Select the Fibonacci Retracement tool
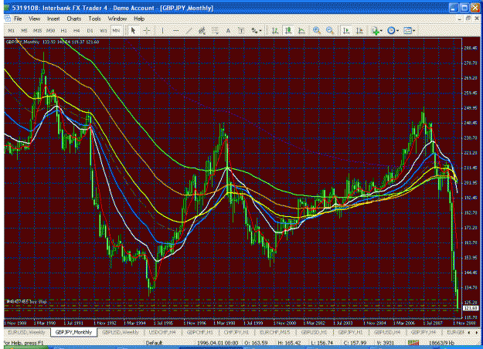This screenshot has width=483, height=349. (x=215, y=30)
